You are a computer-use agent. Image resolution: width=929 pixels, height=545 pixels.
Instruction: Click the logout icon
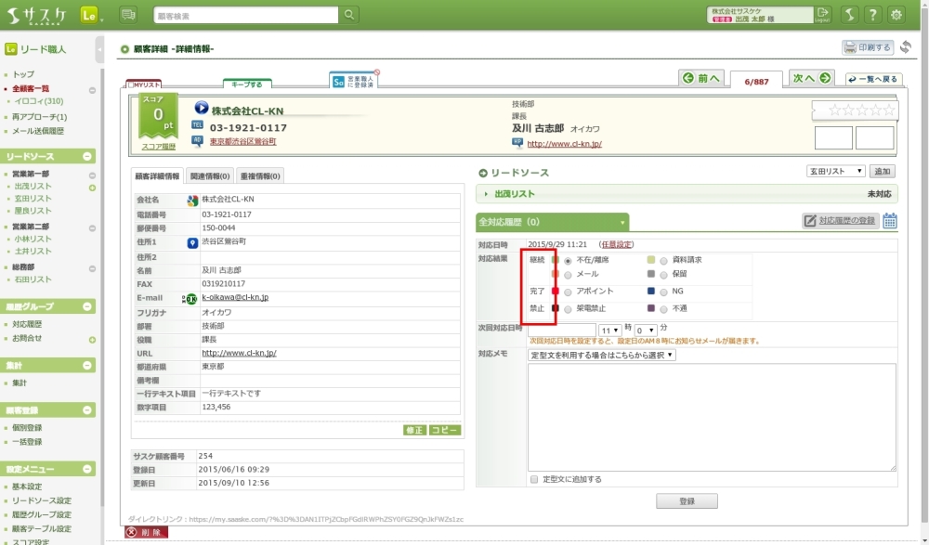tap(822, 15)
